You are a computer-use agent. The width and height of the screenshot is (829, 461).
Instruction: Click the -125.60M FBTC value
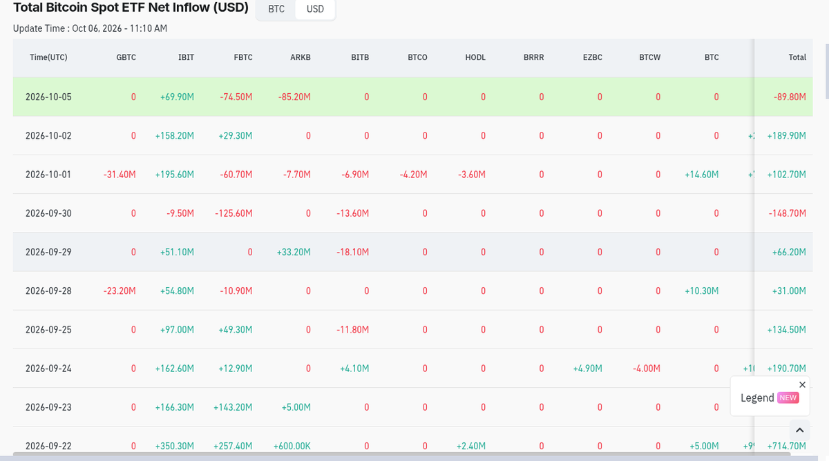tap(234, 213)
